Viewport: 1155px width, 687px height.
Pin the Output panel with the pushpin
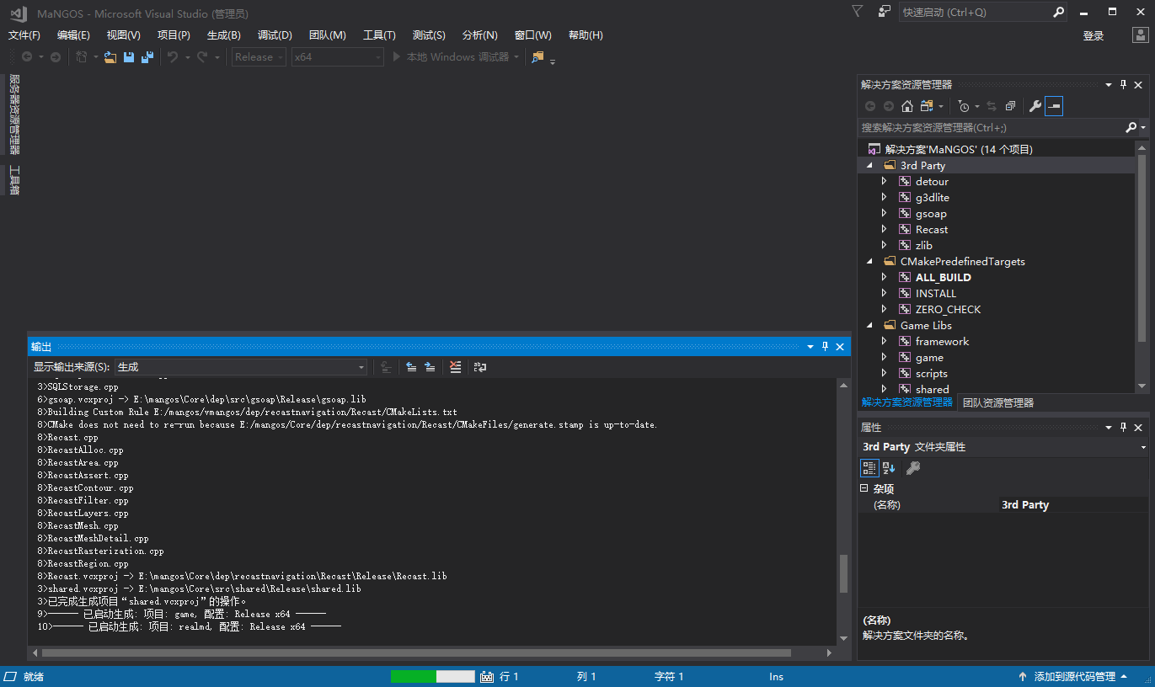826,347
